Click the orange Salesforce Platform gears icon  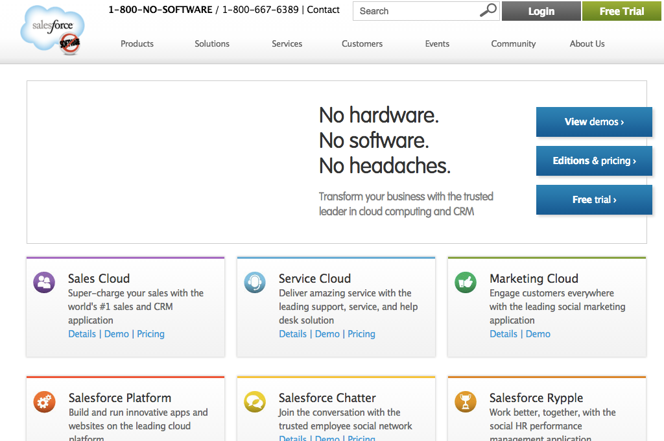[x=44, y=402]
